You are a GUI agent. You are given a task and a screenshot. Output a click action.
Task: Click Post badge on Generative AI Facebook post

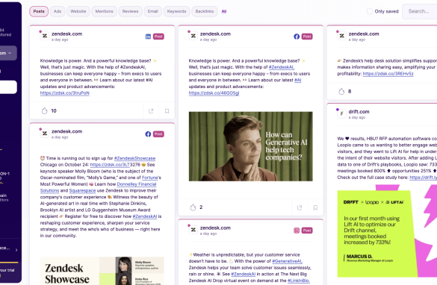tap(307, 37)
